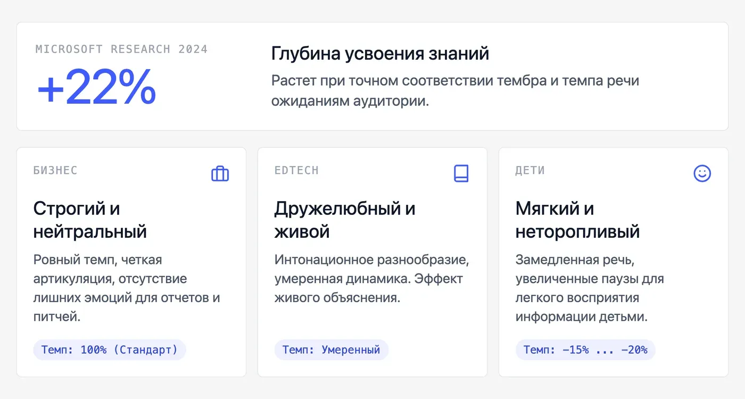The height and width of the screenshot is (399, 745).
Task: Click the 'Мягкий и неторопливый' card heading
Action: [x=577, y=220]
